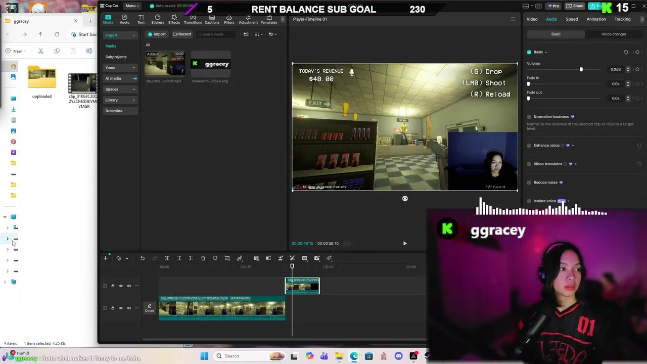Click the Split clip tool
647x364 pixels.
click(167, 258)
